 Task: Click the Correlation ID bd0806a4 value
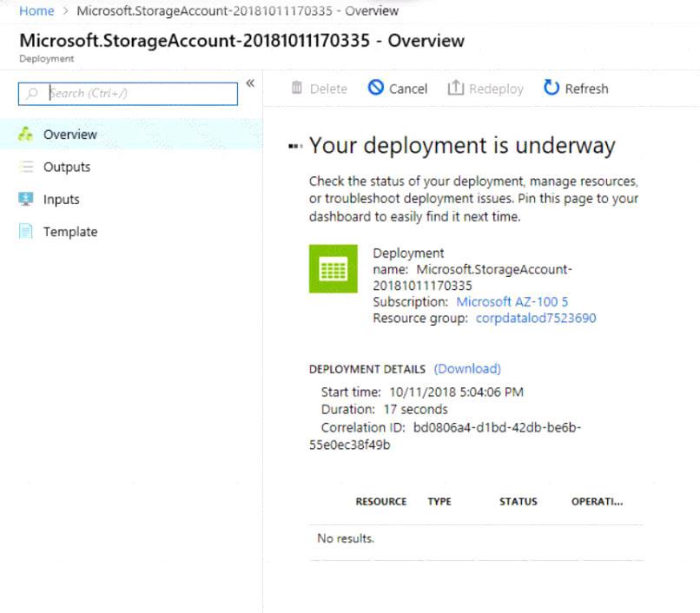coord(445,436)
